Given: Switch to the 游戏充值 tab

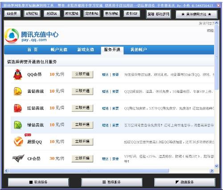Looking at the screenshot, I should [86, 49].
